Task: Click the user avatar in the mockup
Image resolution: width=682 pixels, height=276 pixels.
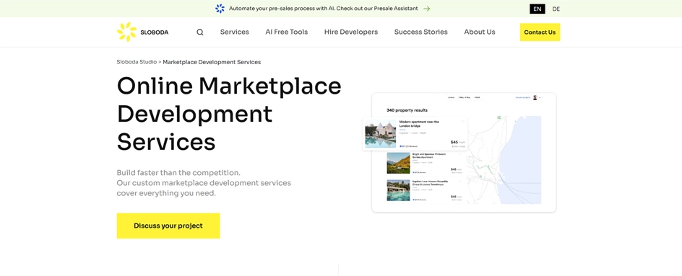Action: pyautogui.click(x=535, y=97)
